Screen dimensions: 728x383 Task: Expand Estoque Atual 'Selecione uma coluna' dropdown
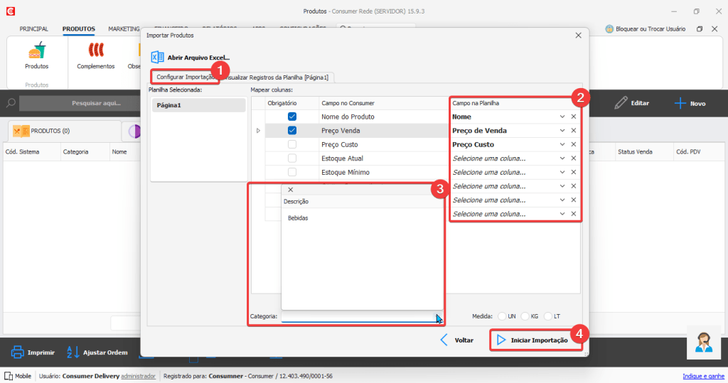(562, 158)
